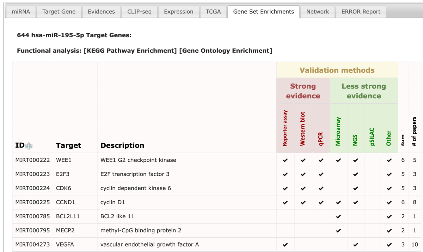Open KEGG Pathway Enrichment link
Image resolution: width=423 pixels, height=252 pixels.
point(130,51)
